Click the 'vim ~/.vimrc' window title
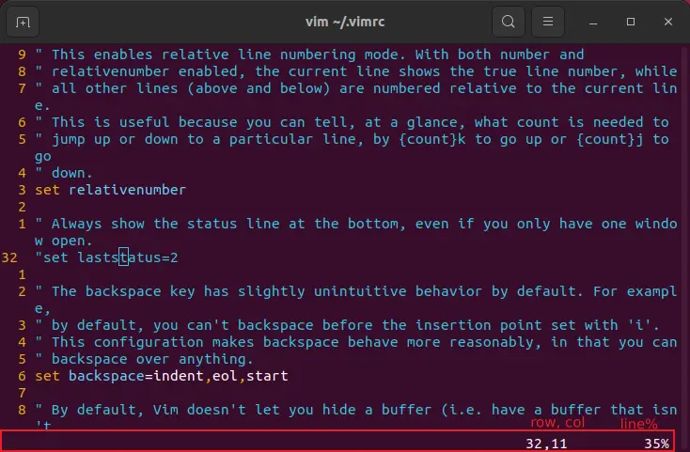This screenshot has height=452, width=690. click(x=345, y=22)
